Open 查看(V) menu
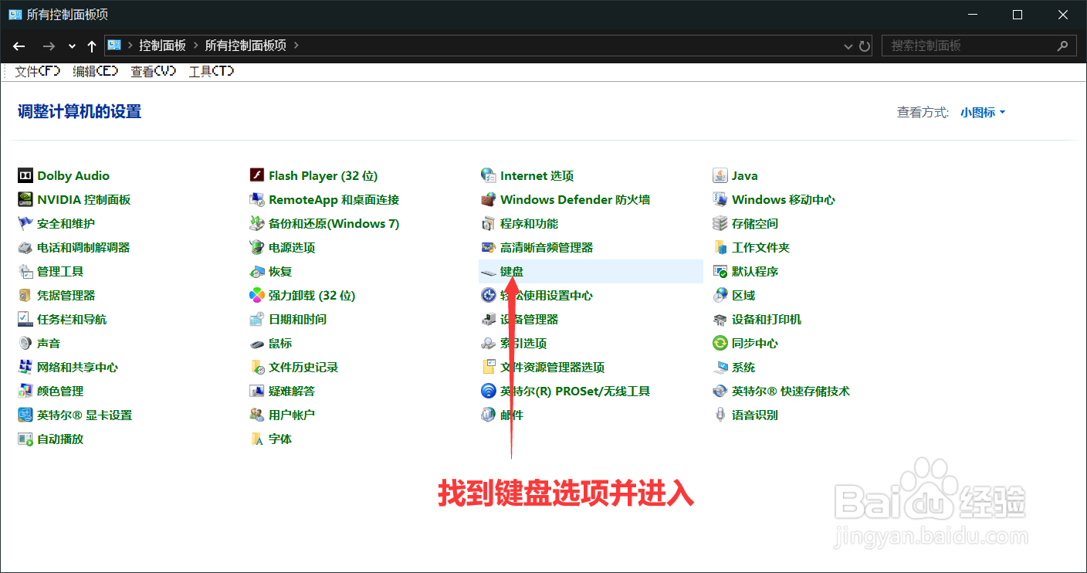The image size is (1087, 573). [153, 71]
